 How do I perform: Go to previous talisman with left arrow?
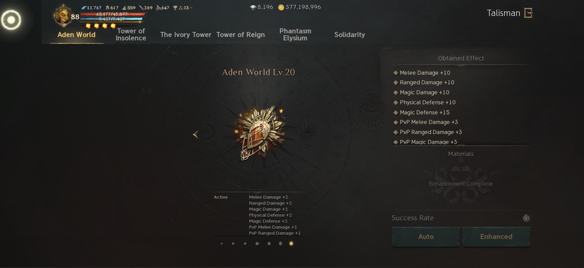point(196,135)
